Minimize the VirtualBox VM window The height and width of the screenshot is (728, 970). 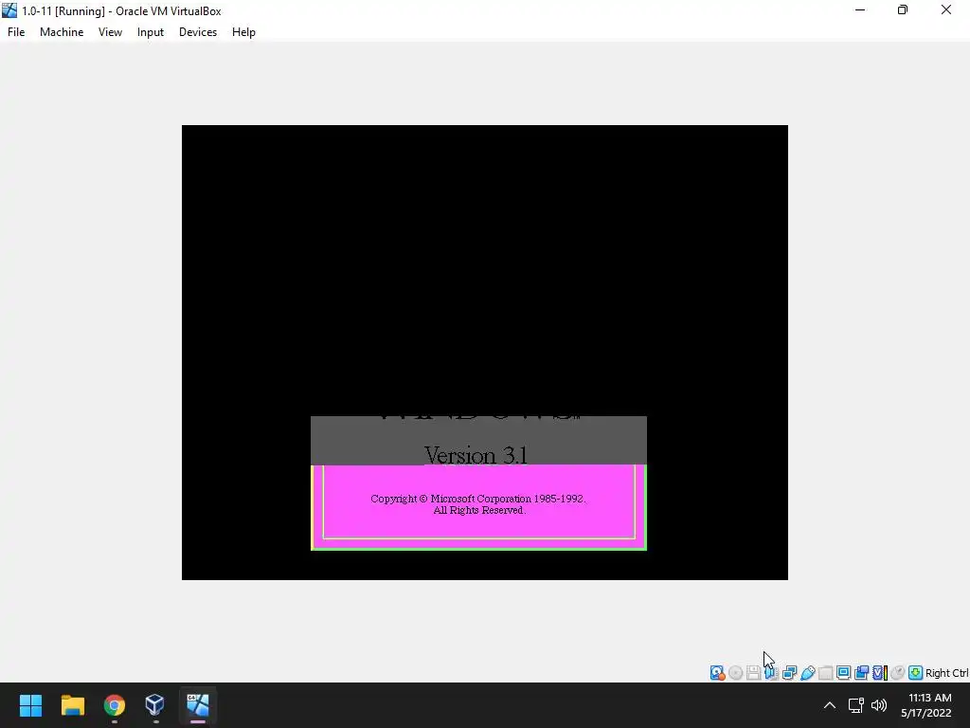[860, 9]
